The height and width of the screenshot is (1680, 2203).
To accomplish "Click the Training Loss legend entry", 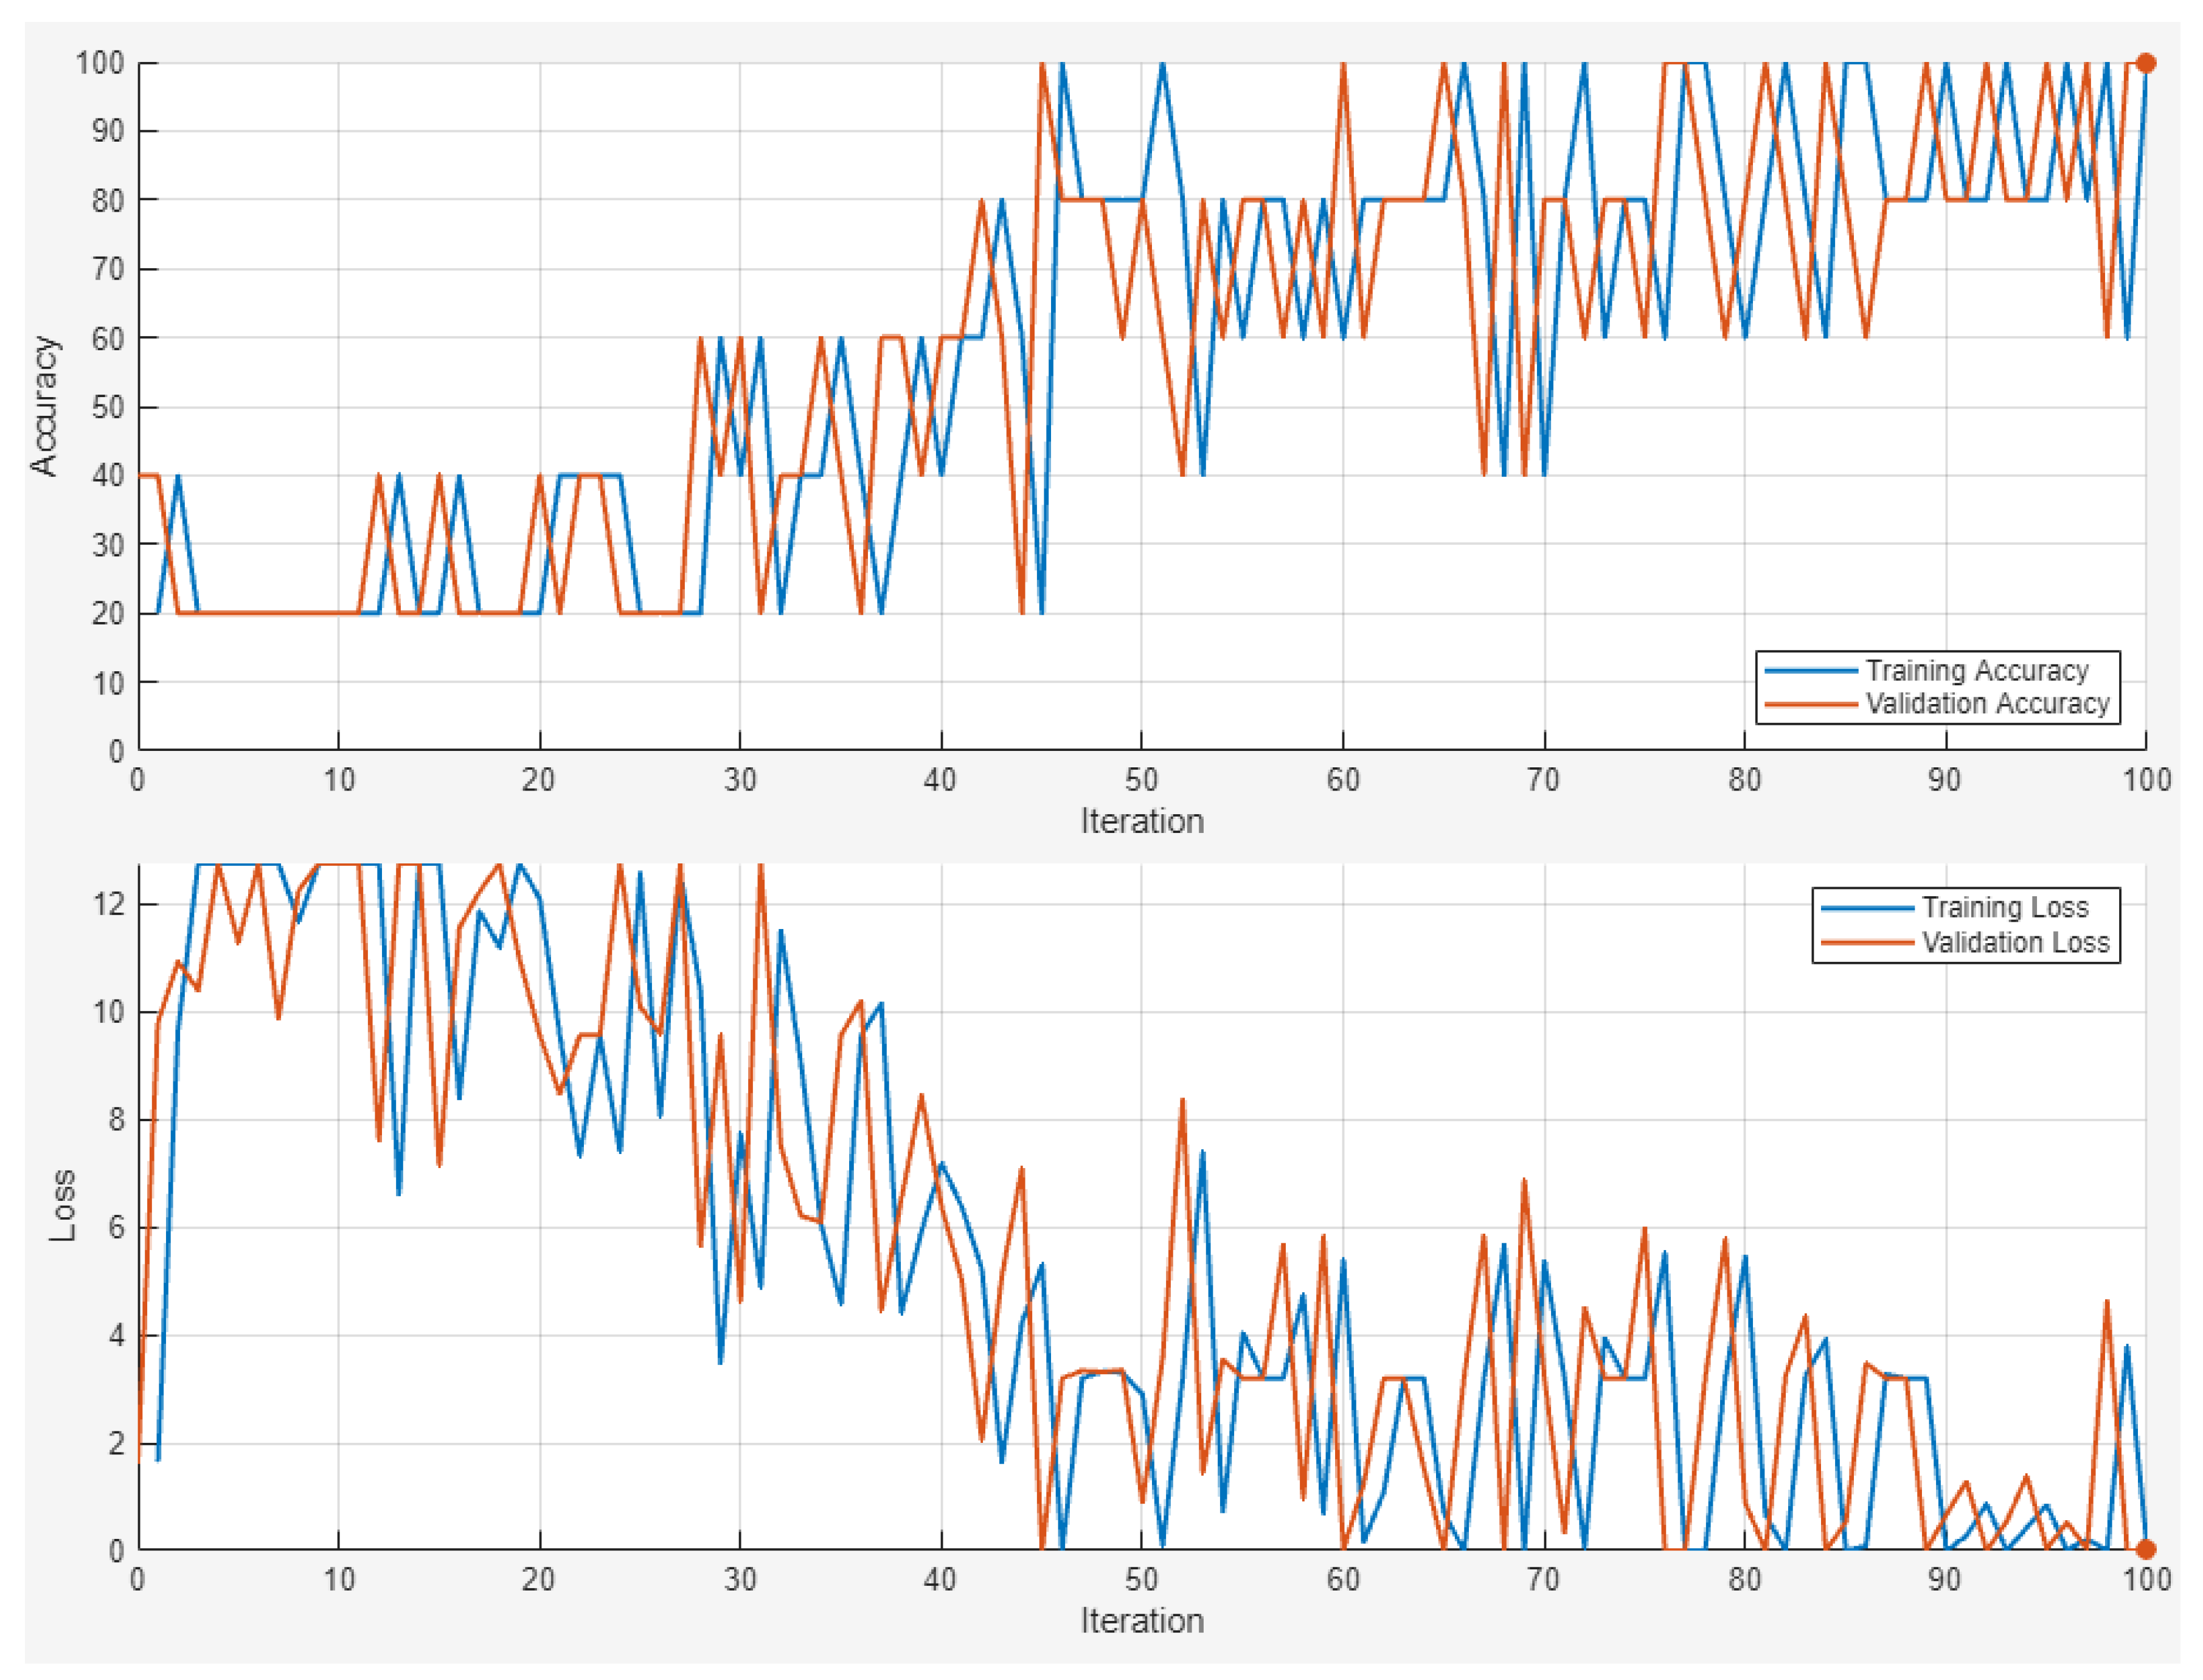I will coord(2005,907).
